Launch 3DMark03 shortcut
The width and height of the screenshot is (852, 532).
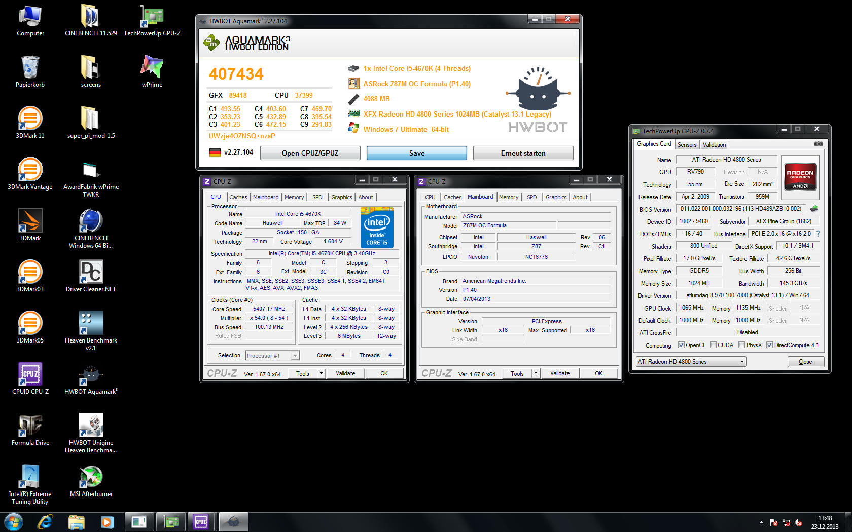[30, 277]
